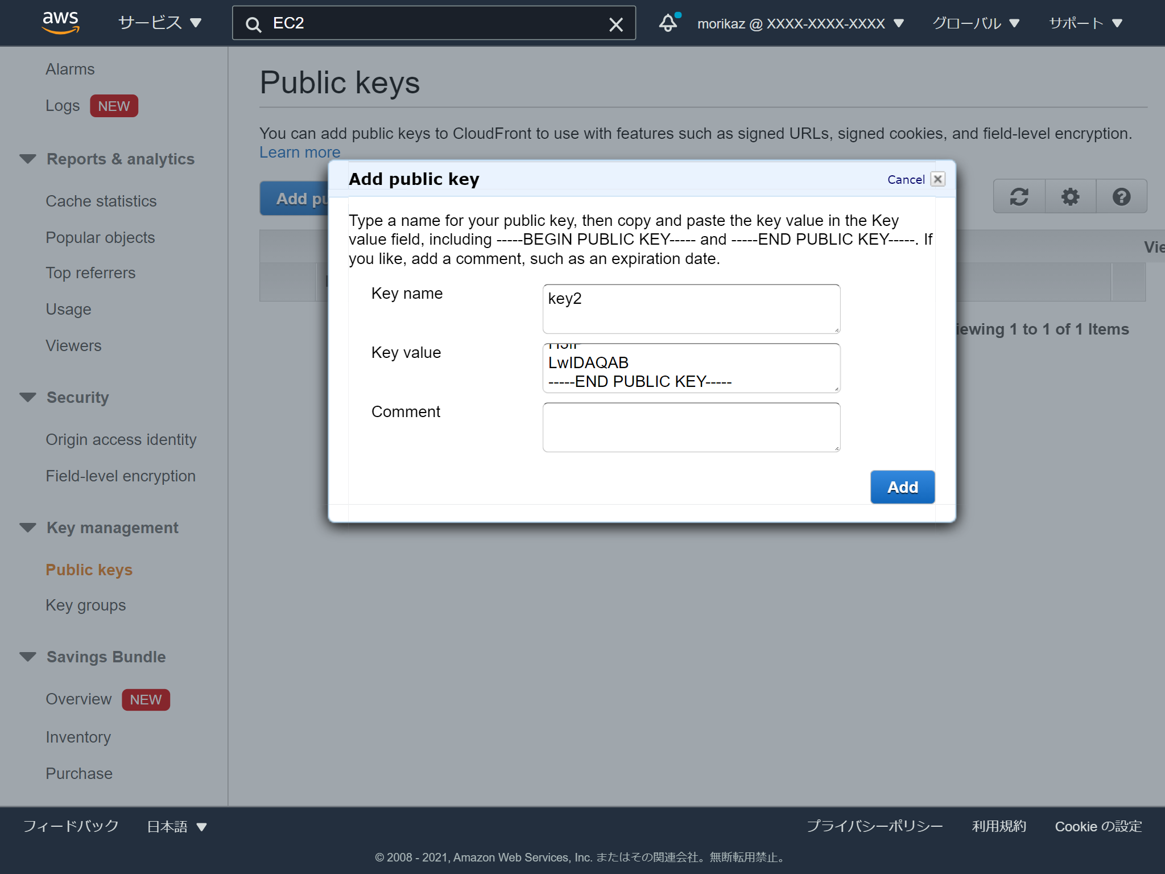The width and height of the screenshot is (1165, 874).
Task: Click the help question mark icon
Action: [1121, 196]
